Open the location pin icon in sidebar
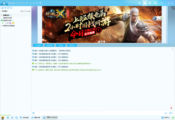This screenshot has height=120, width=175. click(x=5, y=8)
